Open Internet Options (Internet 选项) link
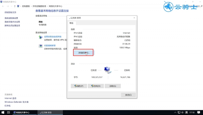This screenshot has width=203, height=115. pyautogui.click(x=10, y=98)
